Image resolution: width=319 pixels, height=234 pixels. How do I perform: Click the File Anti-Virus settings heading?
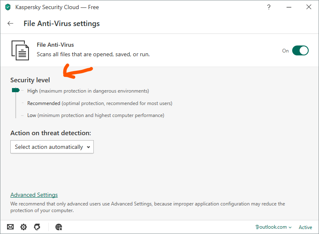click(x=62, y=24)
